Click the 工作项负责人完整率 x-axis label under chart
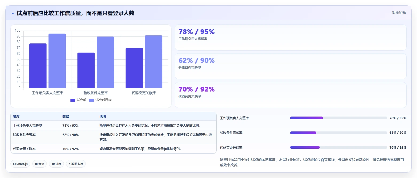The image size is (417, 178). click(48, 93)
